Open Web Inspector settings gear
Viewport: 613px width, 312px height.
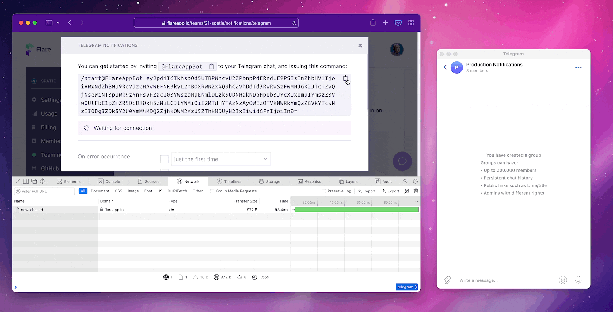pos(416,181)
